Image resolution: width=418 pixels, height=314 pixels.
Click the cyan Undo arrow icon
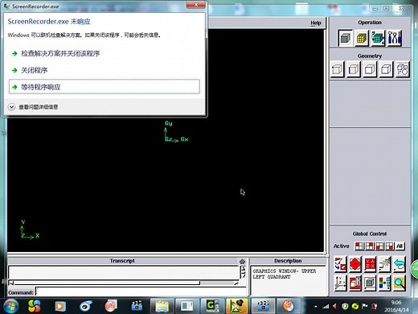[x=400, y=264]
